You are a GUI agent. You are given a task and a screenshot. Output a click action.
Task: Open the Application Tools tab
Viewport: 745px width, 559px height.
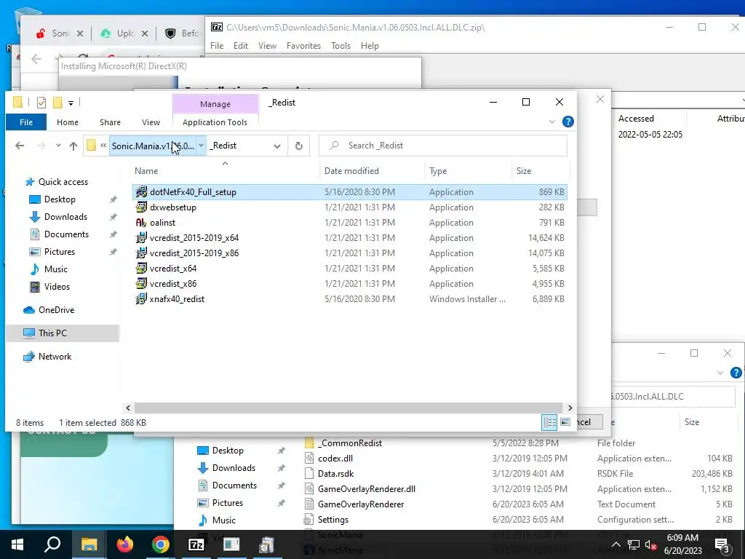click(215, 122)
